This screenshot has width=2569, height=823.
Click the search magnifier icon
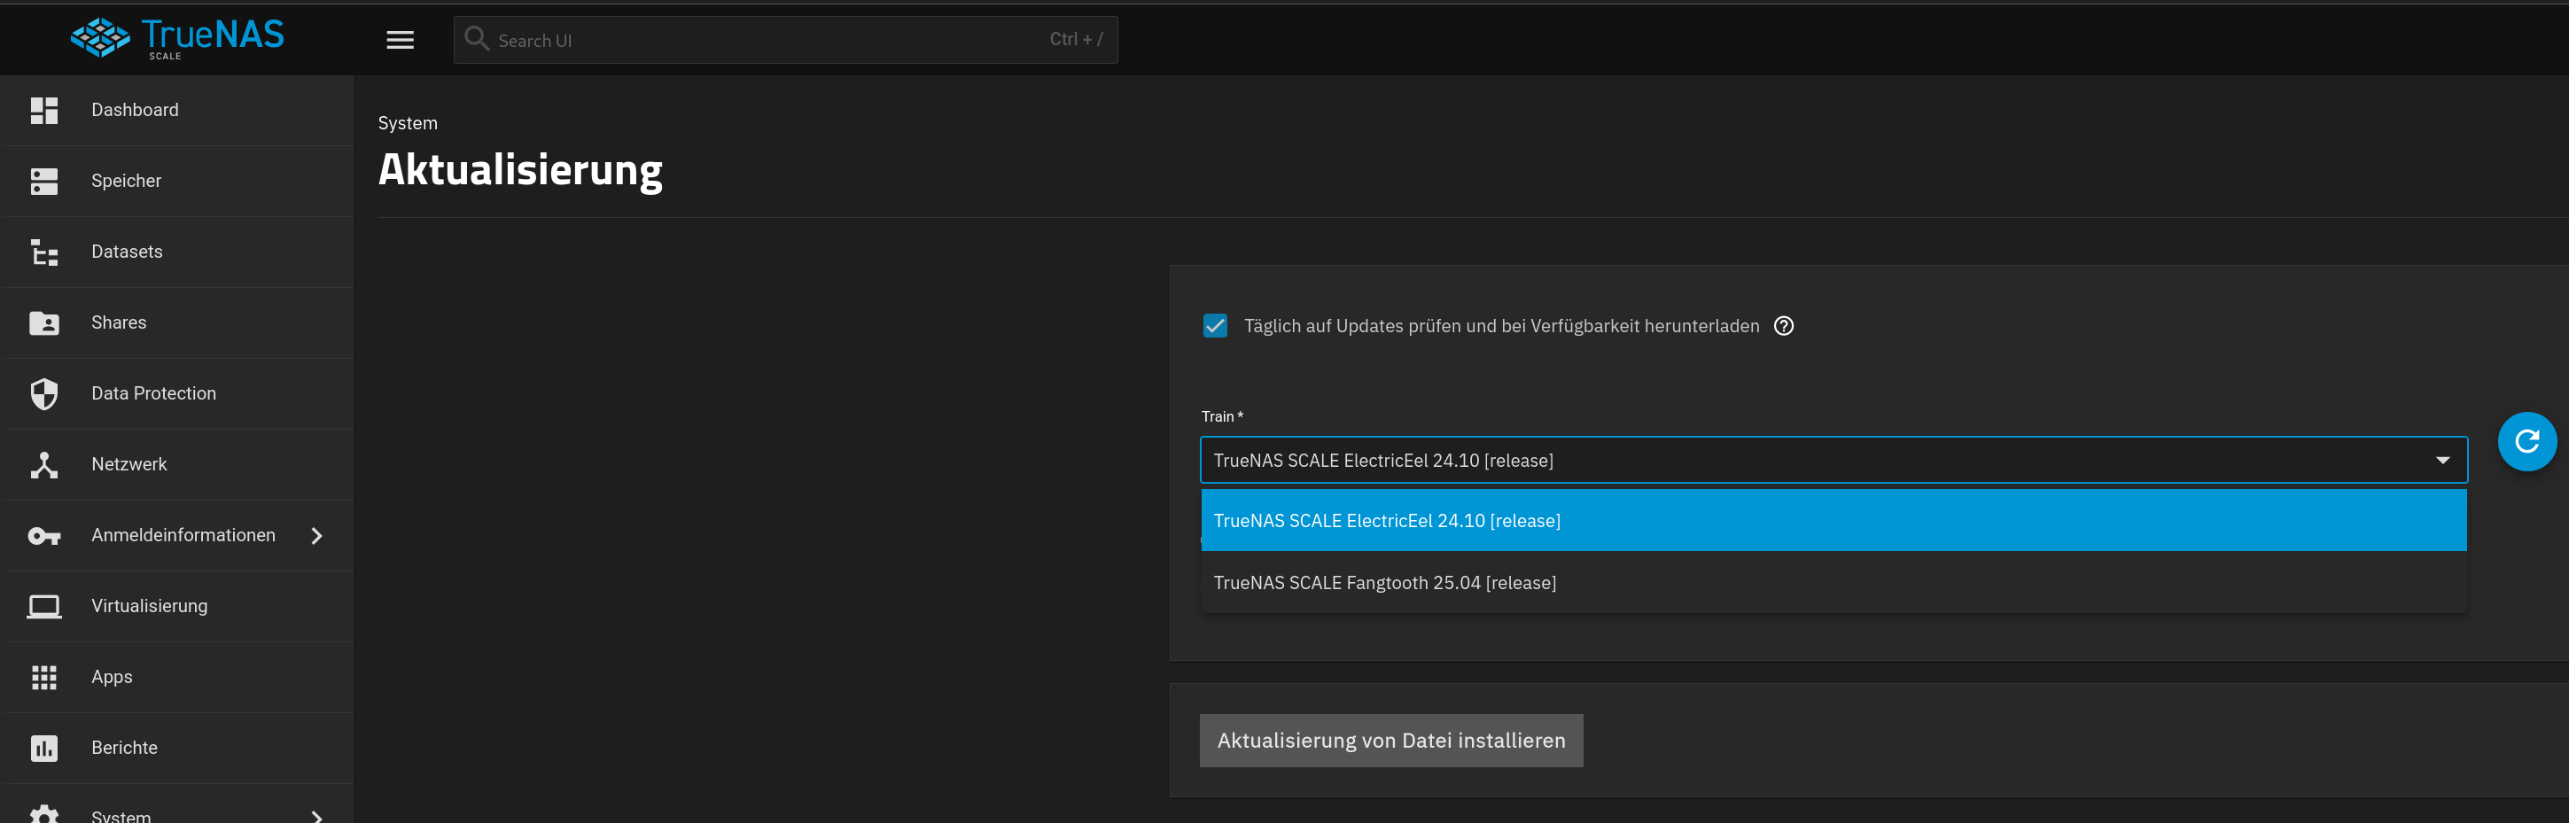tap(477, 39)
